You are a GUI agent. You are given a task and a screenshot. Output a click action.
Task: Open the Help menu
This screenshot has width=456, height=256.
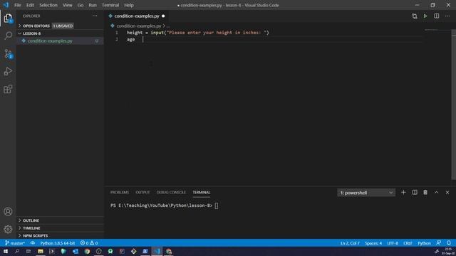pos(129,5)
